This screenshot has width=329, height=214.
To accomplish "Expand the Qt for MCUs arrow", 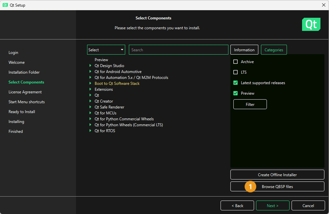I will click(x=91, y=113).
